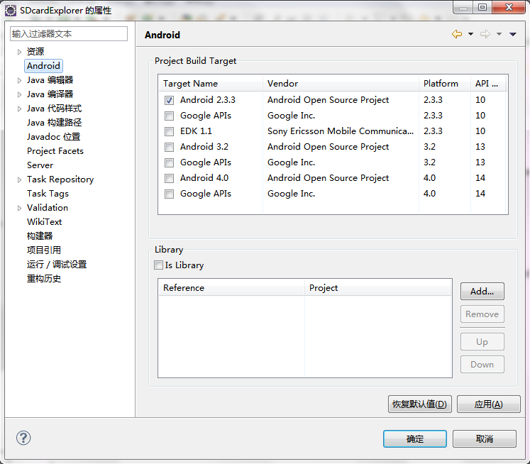Check the Android 3.2 target checkbox
The height and width of the screenshot is (464, 530).
point(169,147)
